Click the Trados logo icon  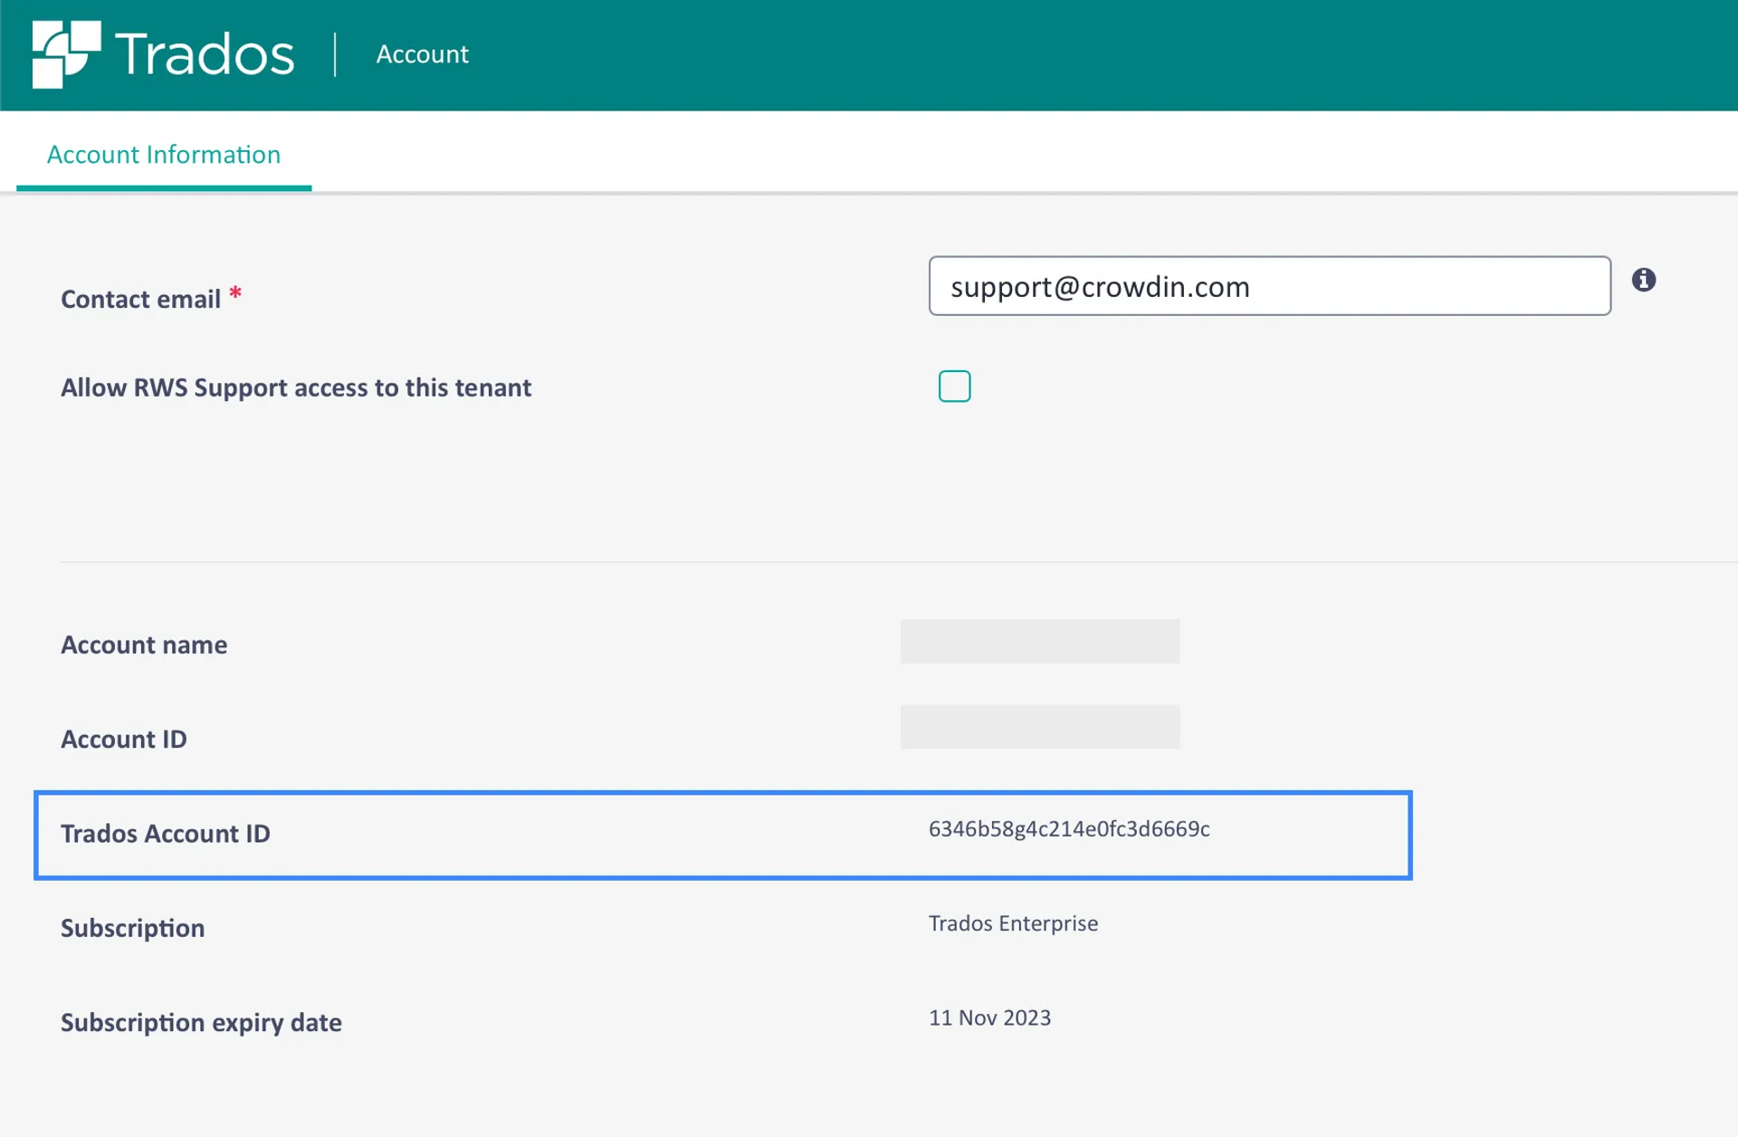pos(66,54)
